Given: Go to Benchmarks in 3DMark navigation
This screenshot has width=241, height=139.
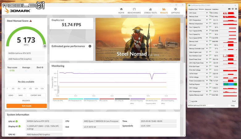Looking at the screenshot, I should [134, 11].
